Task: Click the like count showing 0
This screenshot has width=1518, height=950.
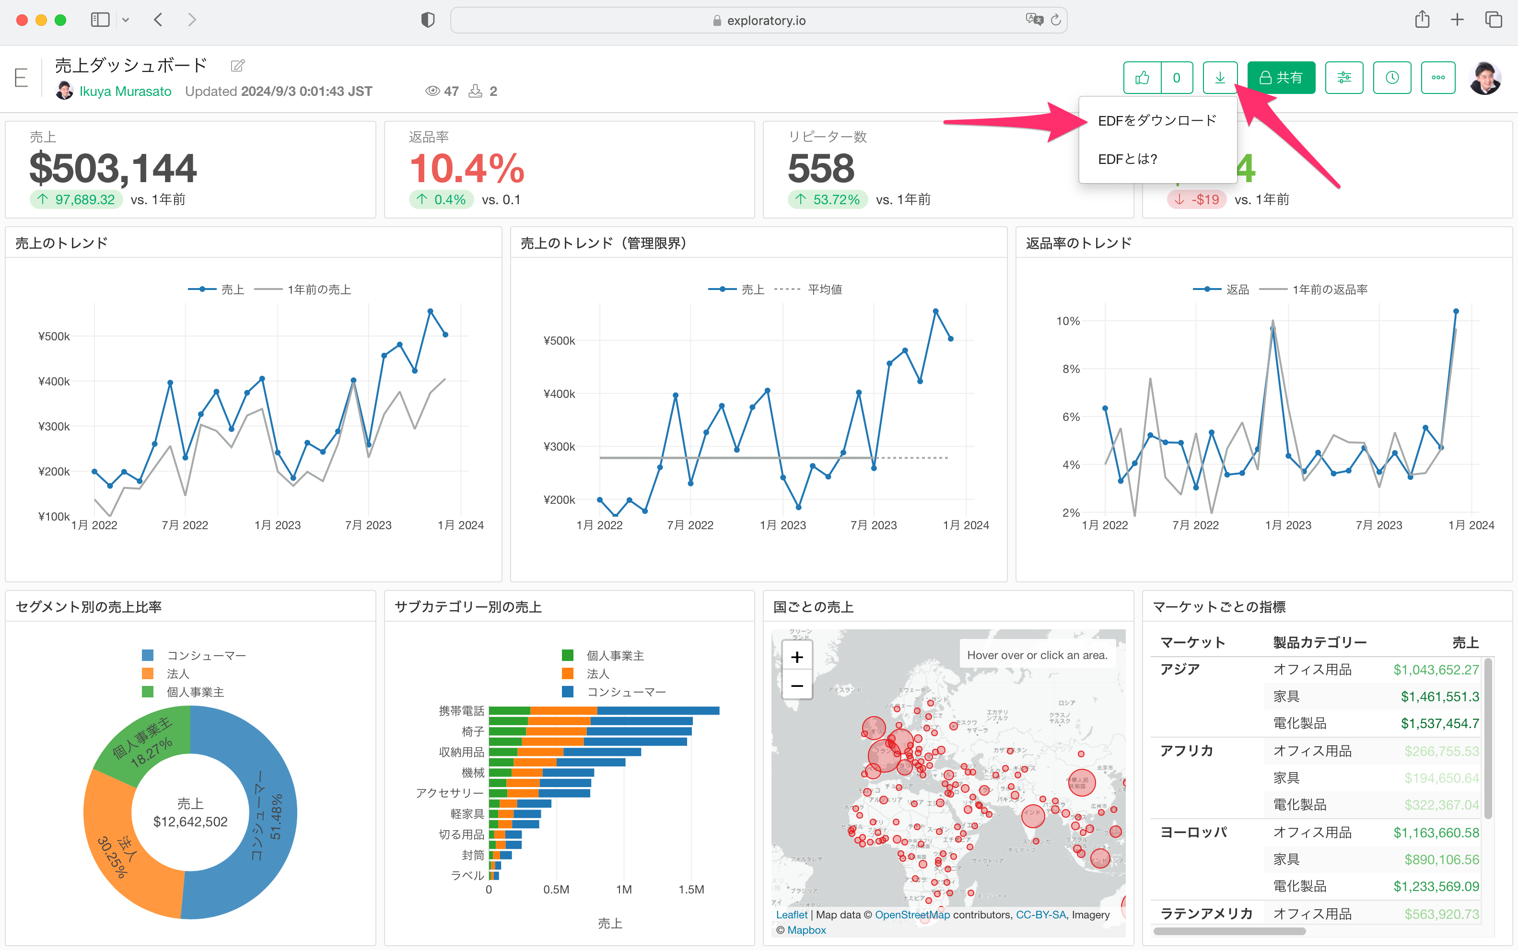Action: pyautogui.click(x=1176, y=78)
